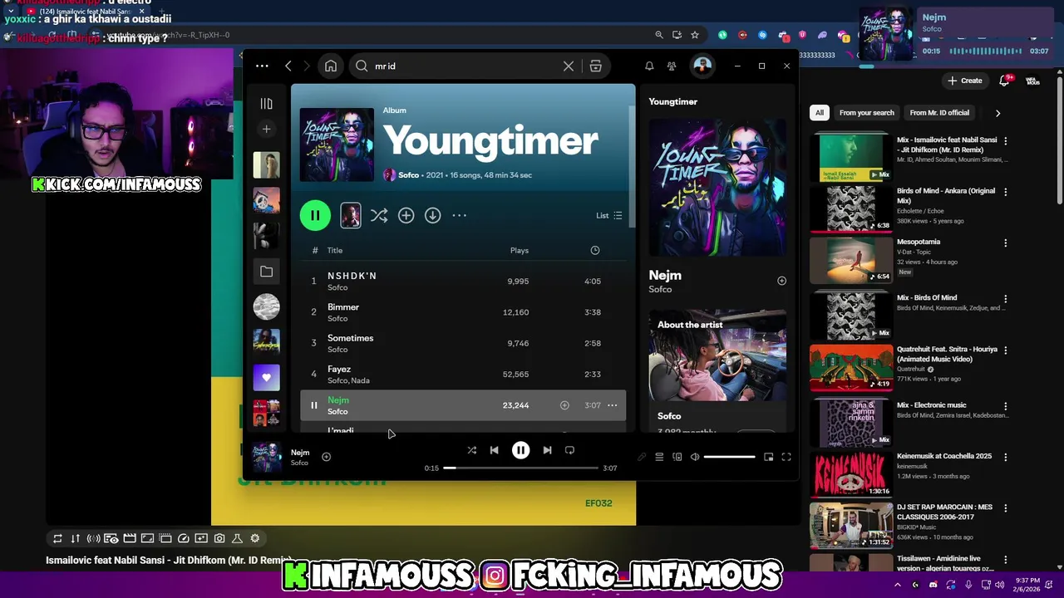This screenshot has height=598, width=1064.
Task: Open more options for the Nejm track
Action: pos(612,405)
